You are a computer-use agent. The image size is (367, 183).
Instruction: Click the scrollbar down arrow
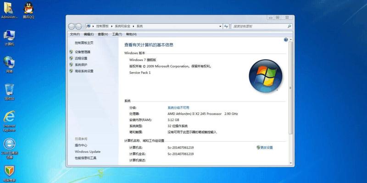click(291, 163)
